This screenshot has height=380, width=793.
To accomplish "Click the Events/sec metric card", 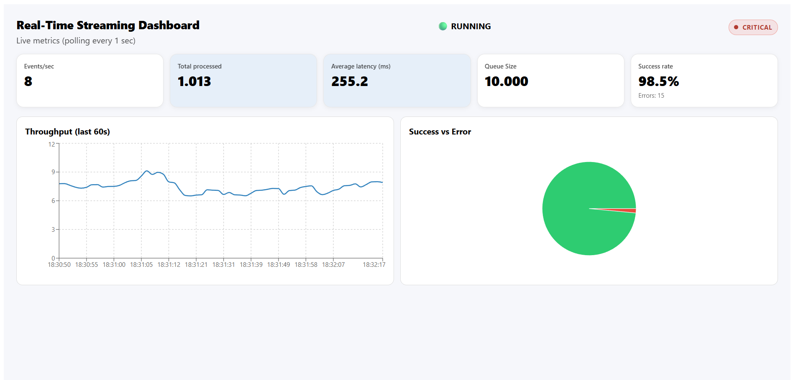I will 90,80.
